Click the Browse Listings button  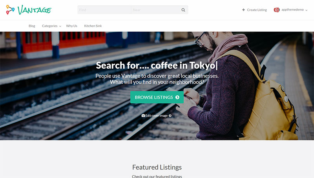157,97
